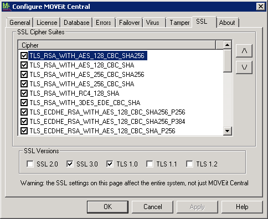Select the highlighted TLS_RSA_WITH_AES_128_CBC_SHA256 row text

pos(87,56)
